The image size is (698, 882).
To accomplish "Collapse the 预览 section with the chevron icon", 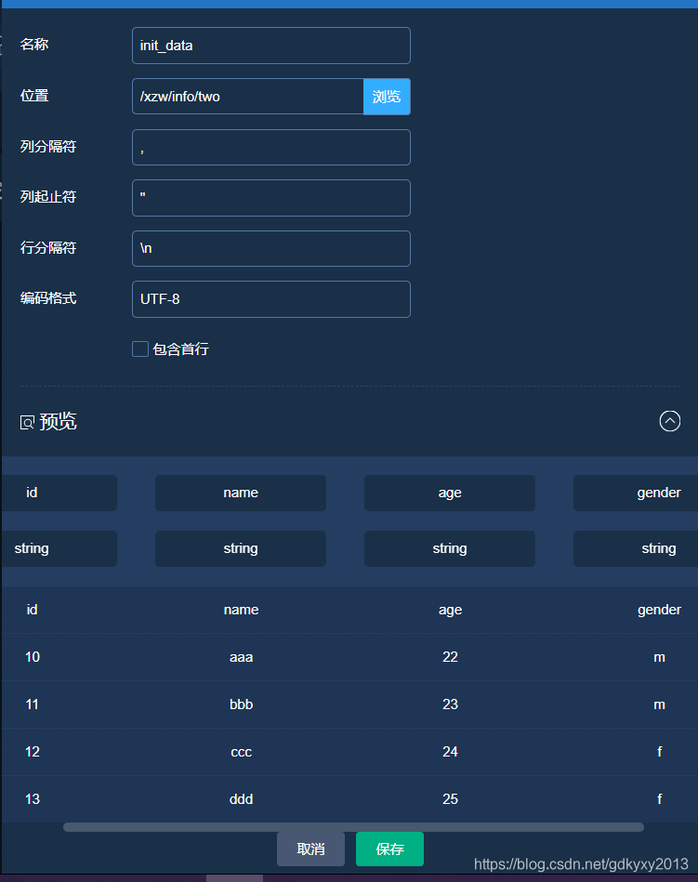I will [669, 421].
